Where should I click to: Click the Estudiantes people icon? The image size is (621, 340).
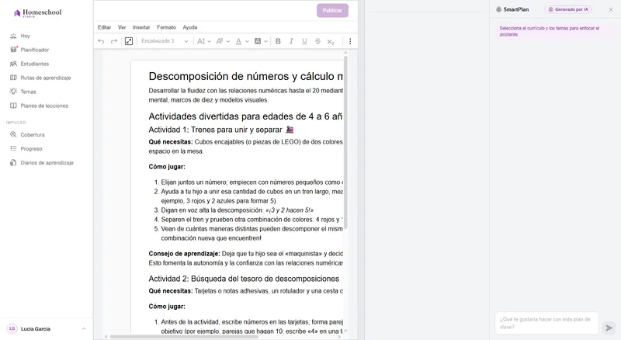tap(13, 64)
